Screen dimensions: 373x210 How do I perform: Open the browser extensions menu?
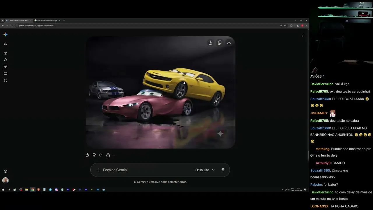click(x=291, y=25)
